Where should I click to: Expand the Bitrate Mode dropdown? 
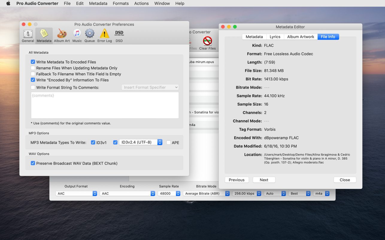206,193
